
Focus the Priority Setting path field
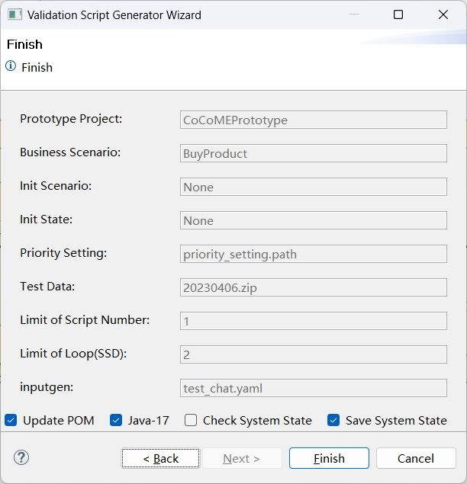pos(313,254)
